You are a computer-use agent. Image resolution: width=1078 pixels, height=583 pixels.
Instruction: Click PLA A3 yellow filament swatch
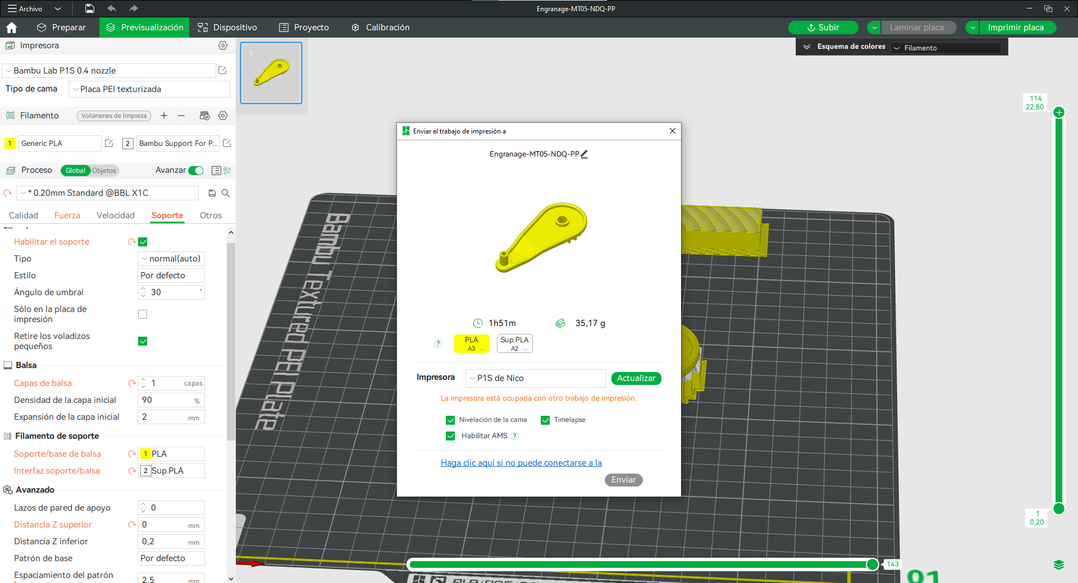pyautogui.click(x=472, y=343)
